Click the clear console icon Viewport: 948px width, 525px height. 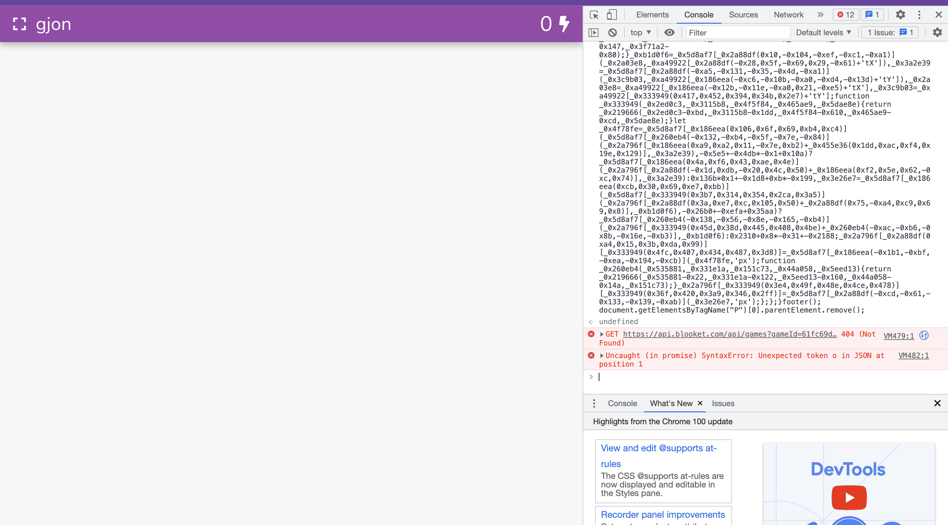coord(612,32)
